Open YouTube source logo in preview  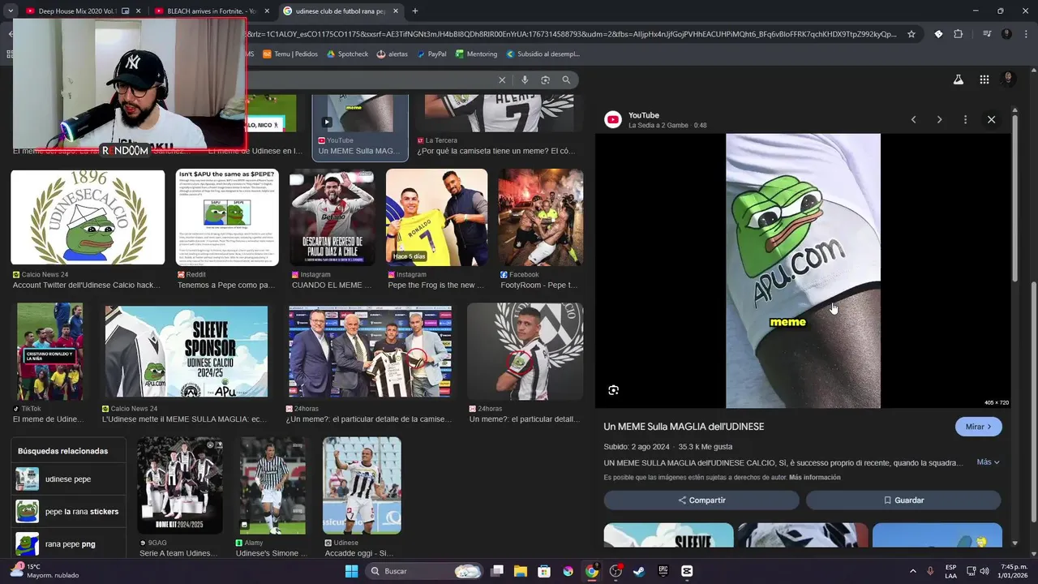click(x=613, y=120)
